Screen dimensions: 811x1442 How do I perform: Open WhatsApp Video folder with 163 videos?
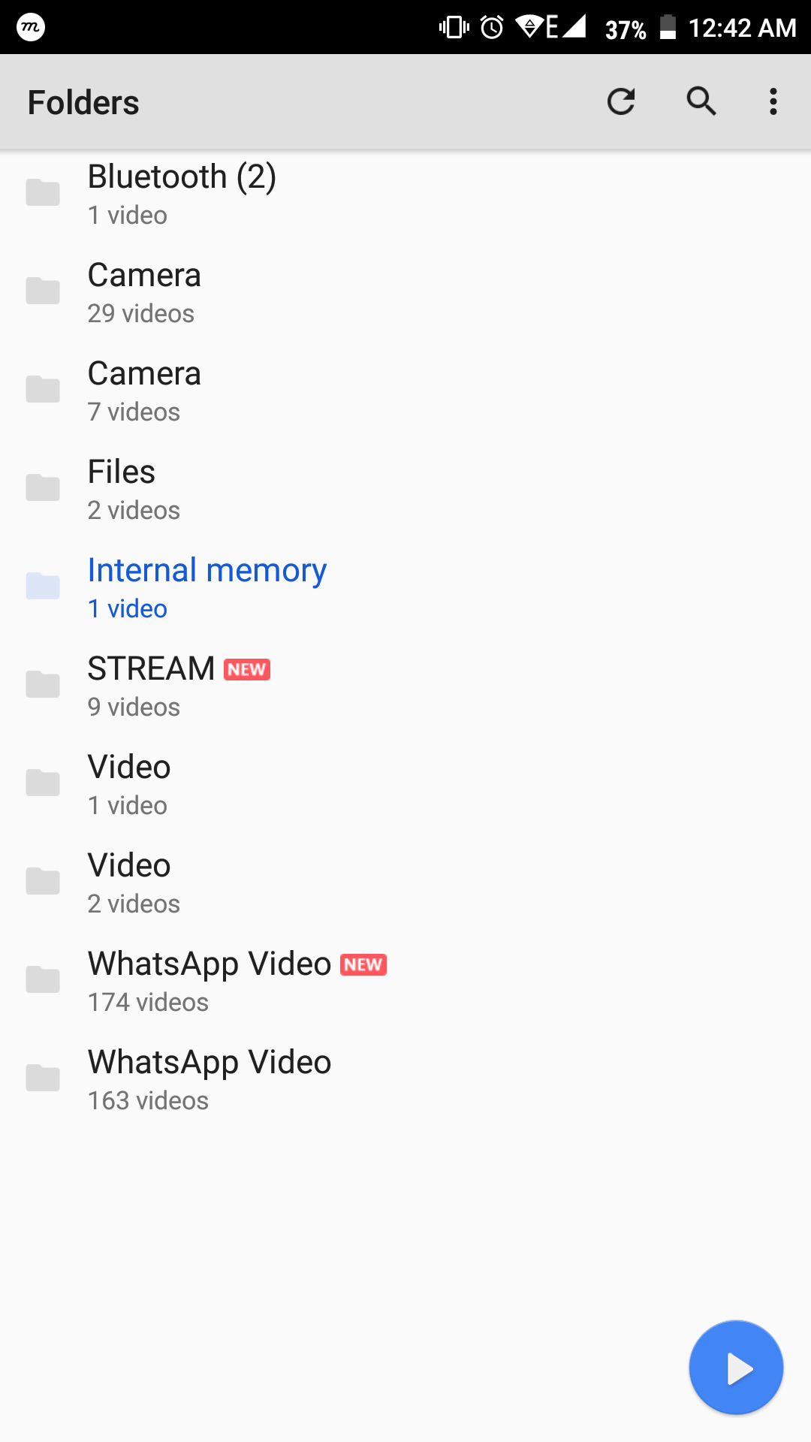pyautogui.click(x=405, y=1078)
